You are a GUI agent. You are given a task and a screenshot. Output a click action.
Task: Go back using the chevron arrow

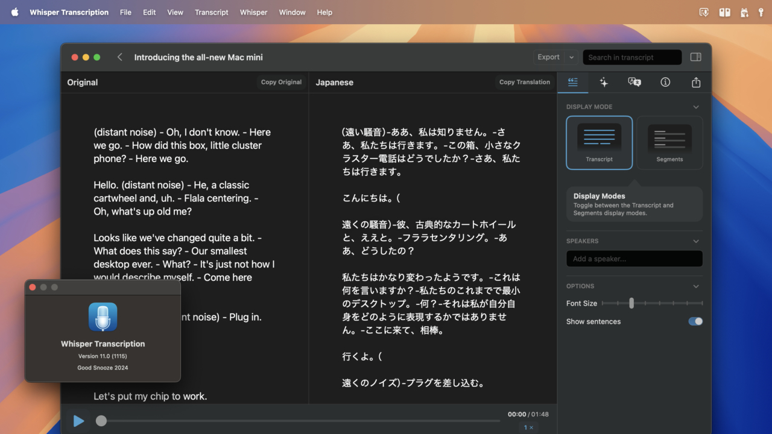tap(119, 57)
